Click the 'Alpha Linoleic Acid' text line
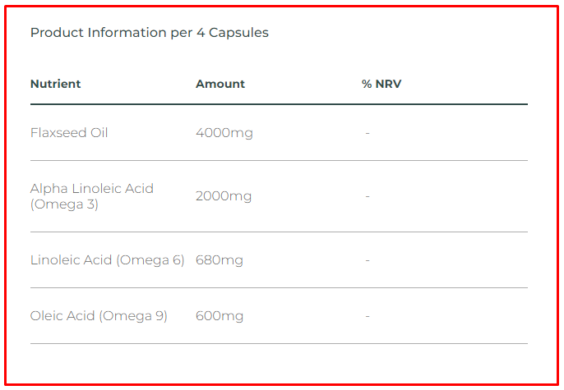564x390 pixels. pyautogui.click(x=92, y=189)
